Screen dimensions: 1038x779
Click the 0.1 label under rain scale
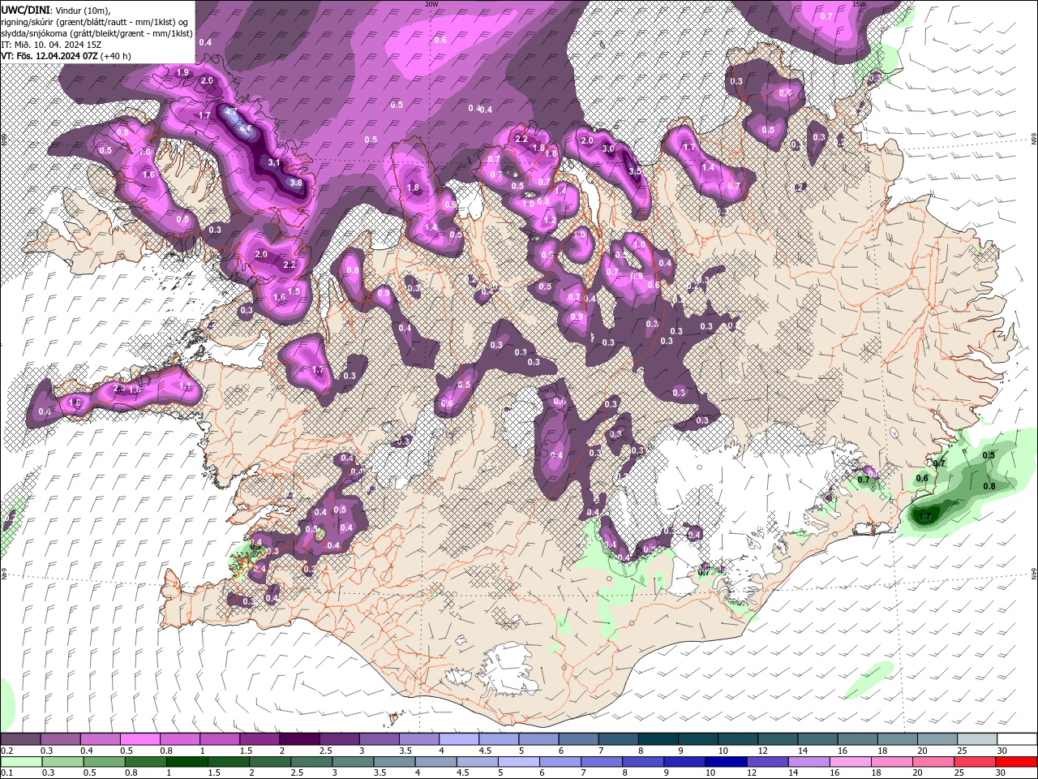coord(6,773)
